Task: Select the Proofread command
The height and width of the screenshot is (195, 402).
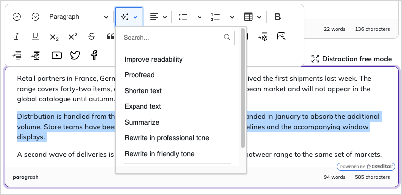Action: pos(139,75)
